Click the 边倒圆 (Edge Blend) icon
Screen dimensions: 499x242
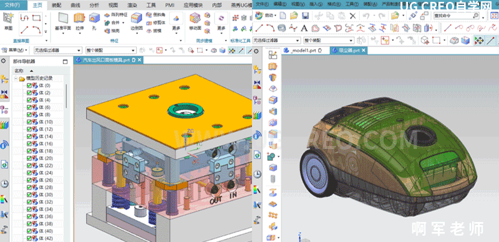click(x=136, y=22)
